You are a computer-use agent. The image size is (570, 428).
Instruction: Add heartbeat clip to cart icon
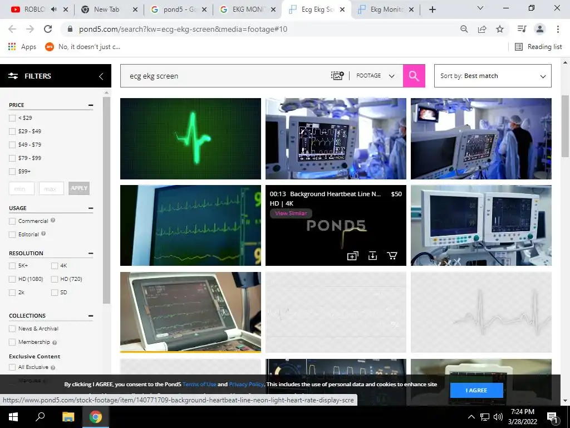(392, 256)
